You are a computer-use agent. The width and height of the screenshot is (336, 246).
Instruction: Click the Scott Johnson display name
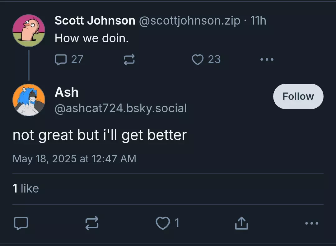95,21
